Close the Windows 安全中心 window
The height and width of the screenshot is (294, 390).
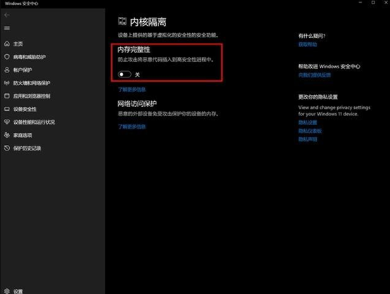click(x=386, y=3)
